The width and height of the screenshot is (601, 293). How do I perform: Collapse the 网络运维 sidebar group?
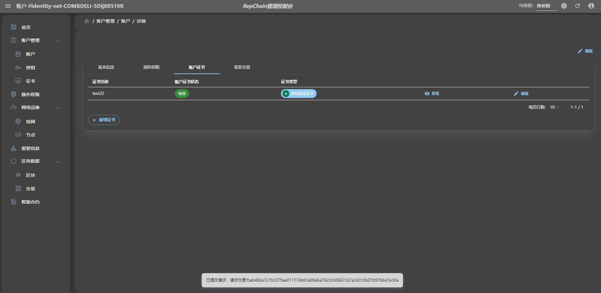point(58,108)
